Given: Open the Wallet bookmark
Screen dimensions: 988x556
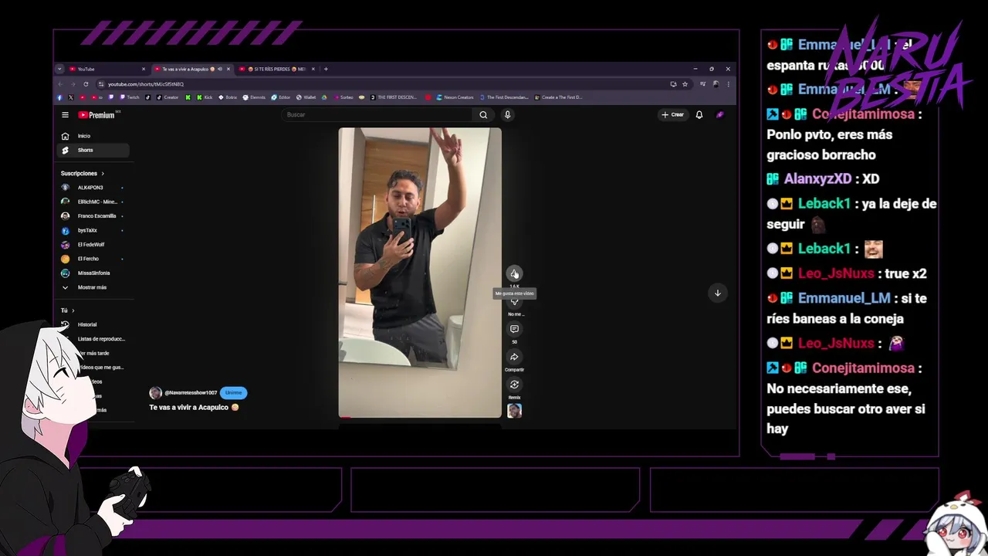Looking at the screenshot, I should point(306,97).
